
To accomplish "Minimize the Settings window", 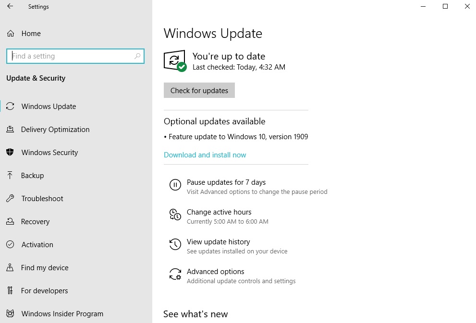I will point(423,6).
